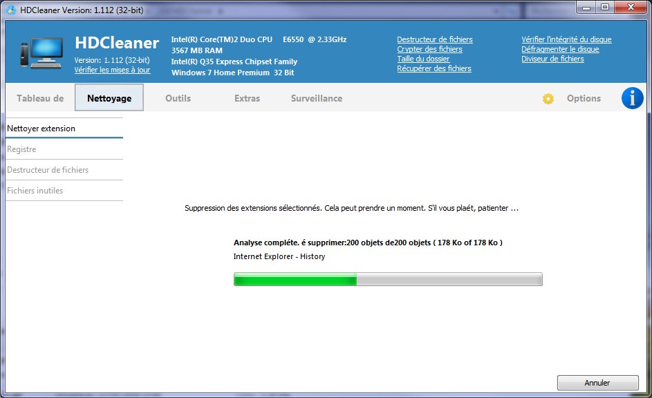Click the Intel Core 2 Duo CPU text

259,39
